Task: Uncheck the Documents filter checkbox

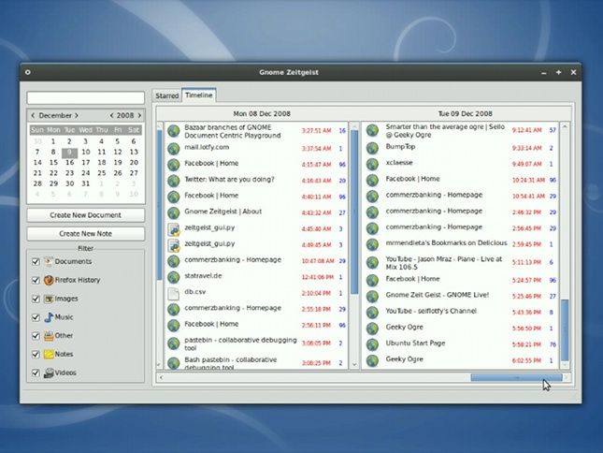Action: tap(36, 262)
